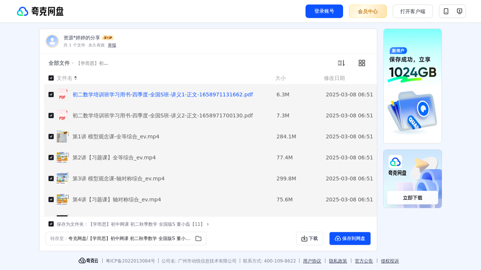Open 讲义1-正文-1658971131662.pdf file name
This screenshot has width=481, height=270.
pyautogui.click(x=163, y=94)
